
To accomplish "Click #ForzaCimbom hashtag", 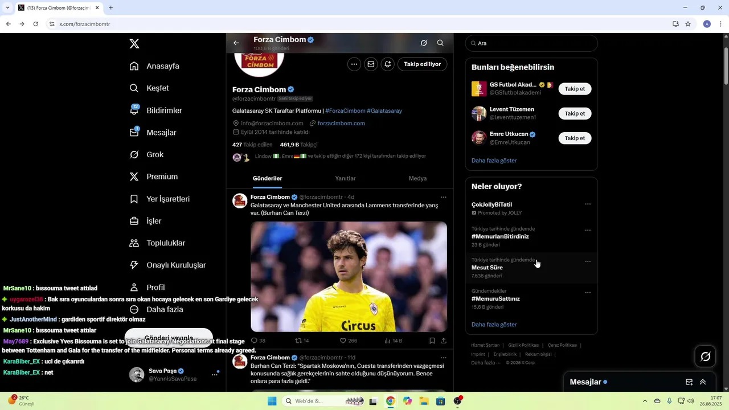I will pyautogui.click(x=345, y=110).
